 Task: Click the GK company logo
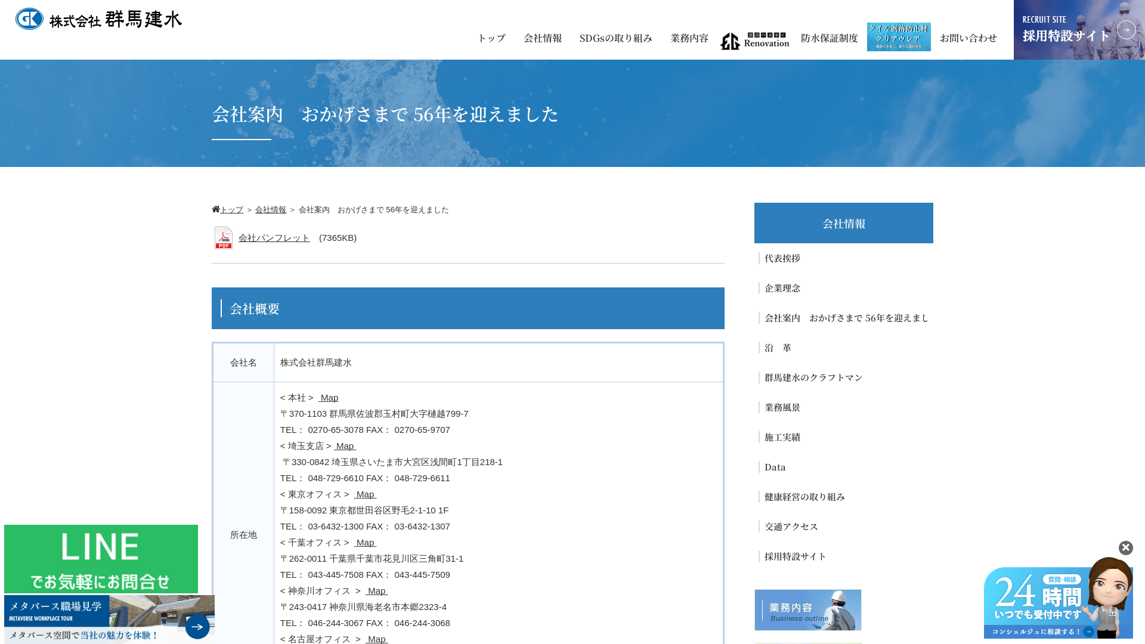98,18
